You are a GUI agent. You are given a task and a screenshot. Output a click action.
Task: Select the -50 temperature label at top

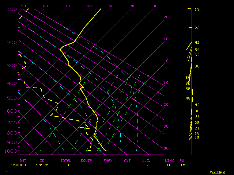pos(110,6)
